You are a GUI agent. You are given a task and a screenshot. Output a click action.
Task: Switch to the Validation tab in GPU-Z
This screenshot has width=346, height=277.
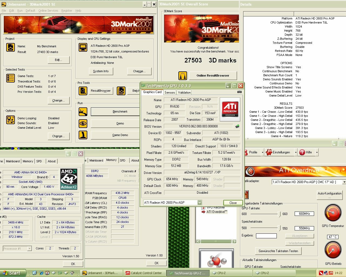pyautogui.click(x=184, y=93)
